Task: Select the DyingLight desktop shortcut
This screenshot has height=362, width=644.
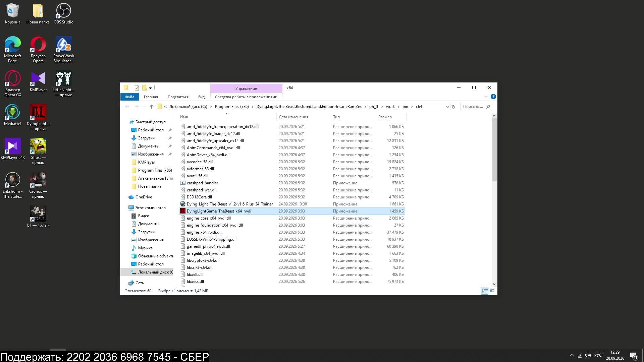Action: (x=38, y=117)
